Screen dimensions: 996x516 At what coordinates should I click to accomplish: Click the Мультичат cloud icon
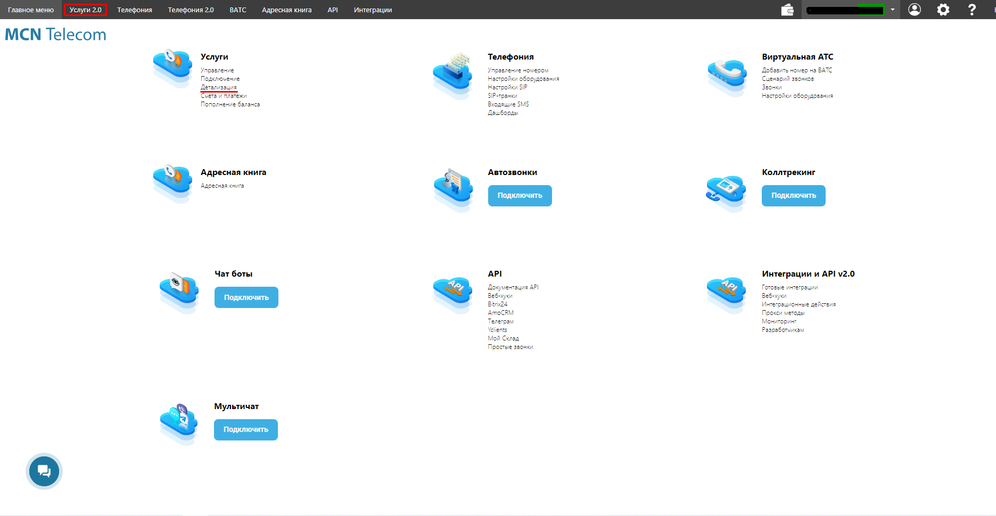(179, 424)
